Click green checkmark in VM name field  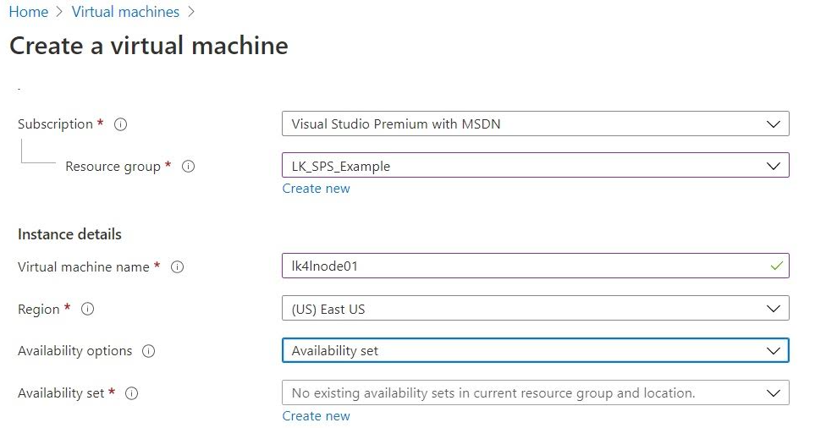point(777,266)
